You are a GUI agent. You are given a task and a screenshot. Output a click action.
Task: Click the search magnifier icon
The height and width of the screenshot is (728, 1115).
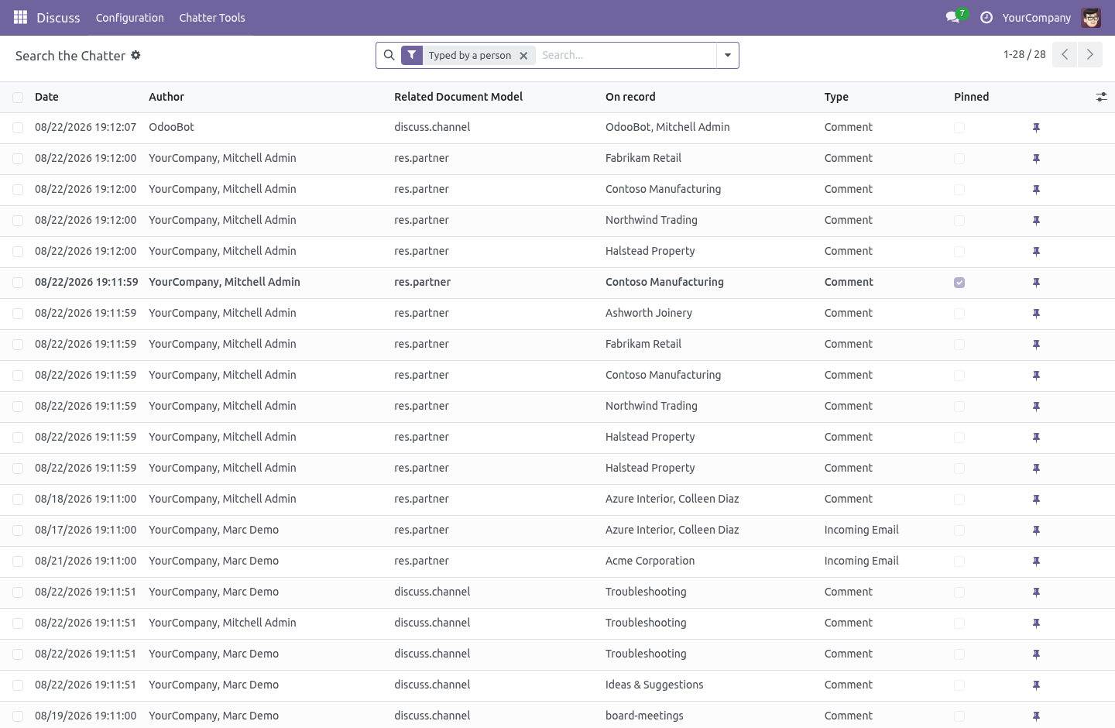point(389,55)
